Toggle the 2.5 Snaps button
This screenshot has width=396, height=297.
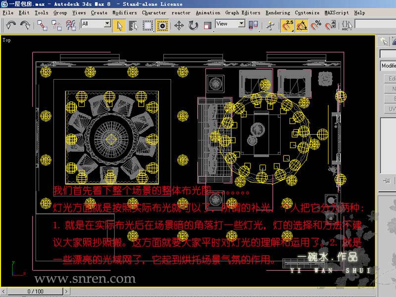pos(287,26)
